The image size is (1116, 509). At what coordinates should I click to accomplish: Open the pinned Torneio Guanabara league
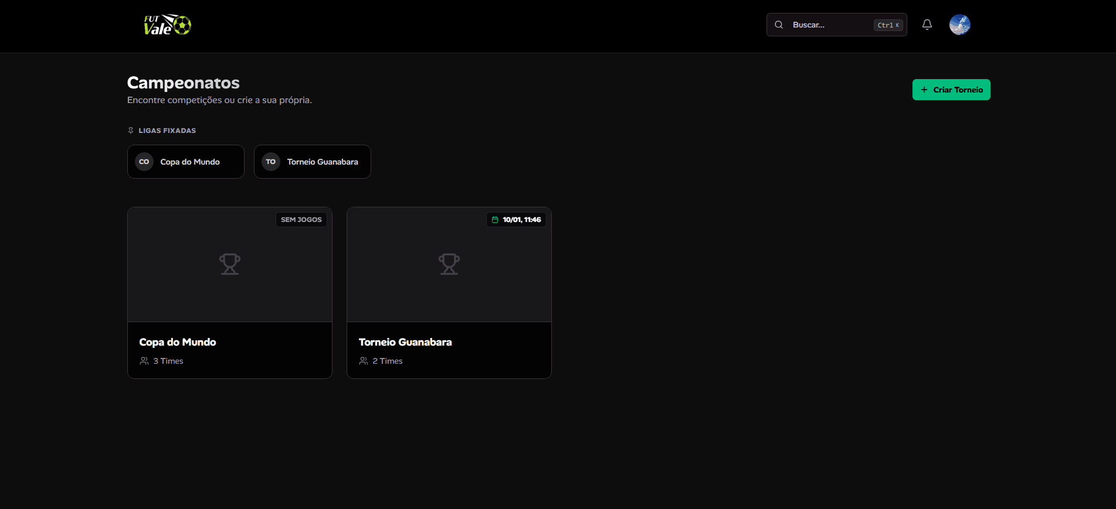click(x=323, y=162)
